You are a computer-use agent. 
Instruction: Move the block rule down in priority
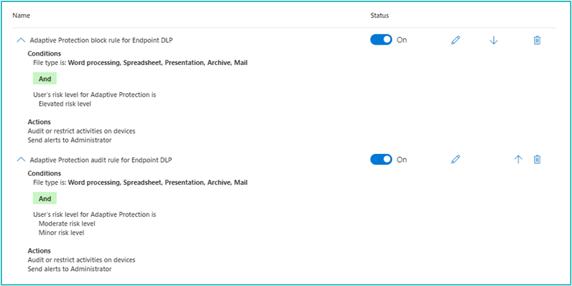click(x=494, y=41)
